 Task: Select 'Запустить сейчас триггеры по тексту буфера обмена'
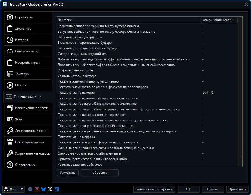click(147, 26)
